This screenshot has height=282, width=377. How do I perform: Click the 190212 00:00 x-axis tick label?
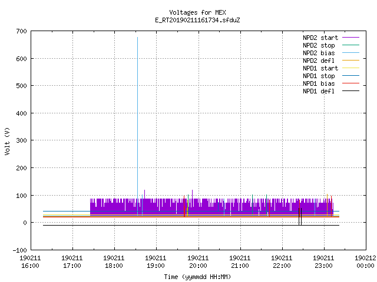[x=365, y=262]
